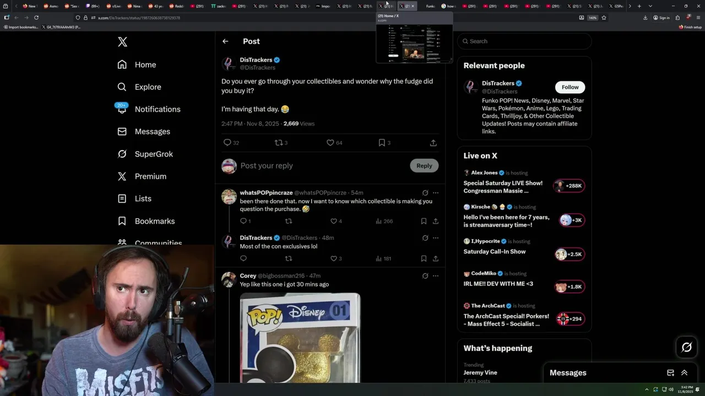Open Grok icon on Corey's reply

425,276
